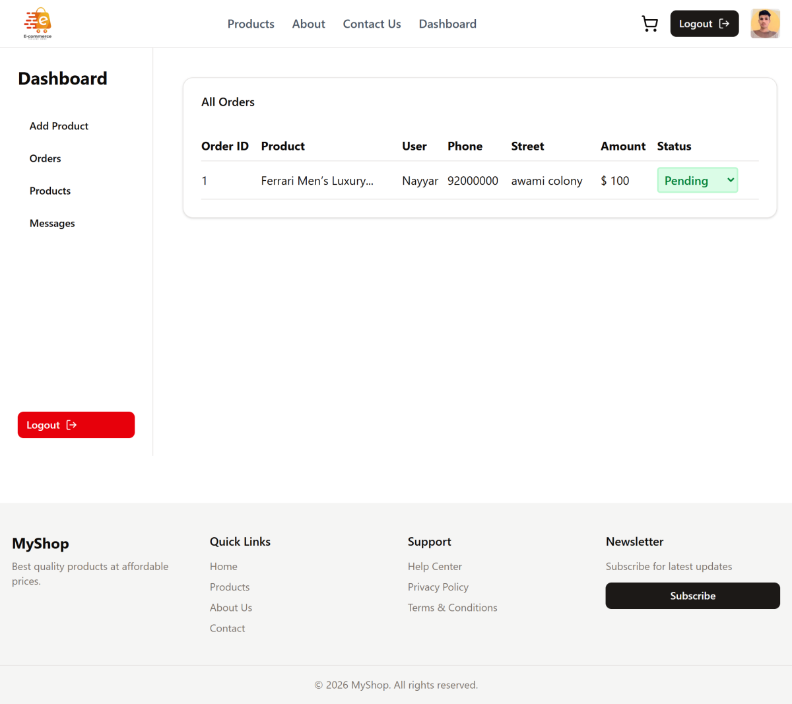
Task: Open the Privacy Policy link
Action: tap(438, 587)
